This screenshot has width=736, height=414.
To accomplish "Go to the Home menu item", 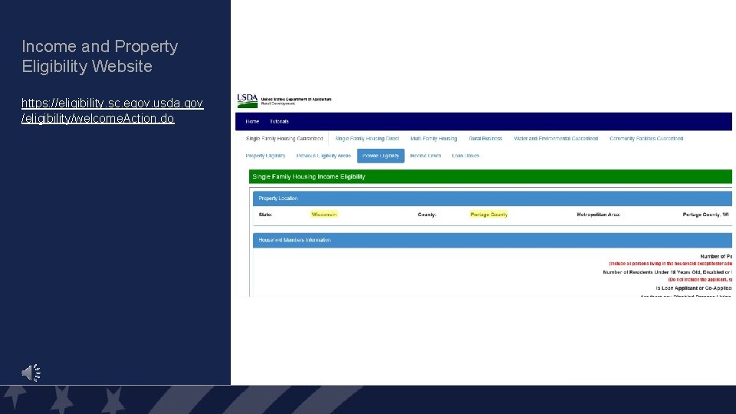I will tap(252, 122).
